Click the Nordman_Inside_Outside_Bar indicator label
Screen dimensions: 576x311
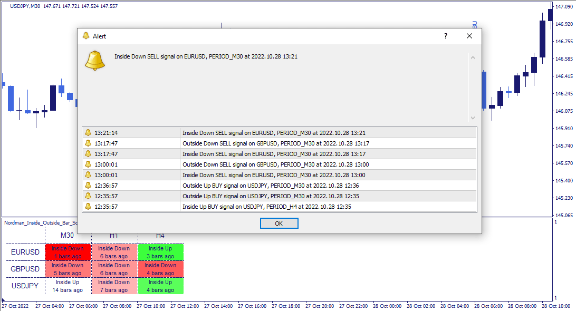41,223
